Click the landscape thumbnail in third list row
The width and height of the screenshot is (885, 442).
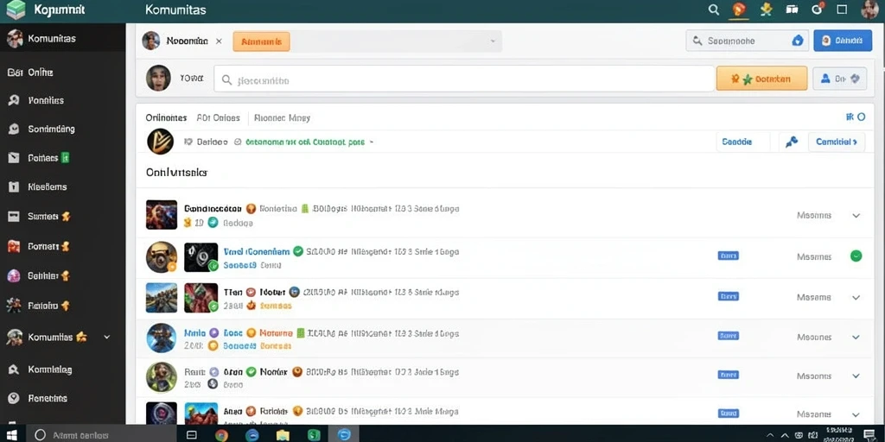162,298
